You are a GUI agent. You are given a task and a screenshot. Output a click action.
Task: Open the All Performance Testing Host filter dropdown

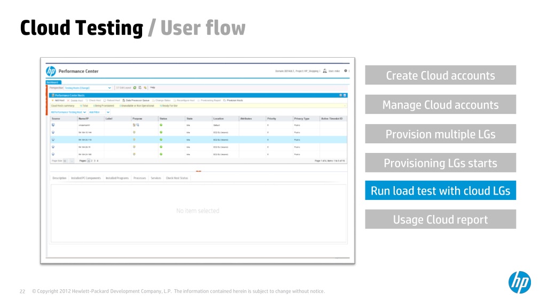68,112
